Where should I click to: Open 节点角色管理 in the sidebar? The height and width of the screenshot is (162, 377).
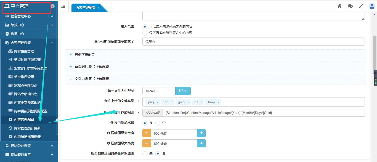[x=24, y=77]
